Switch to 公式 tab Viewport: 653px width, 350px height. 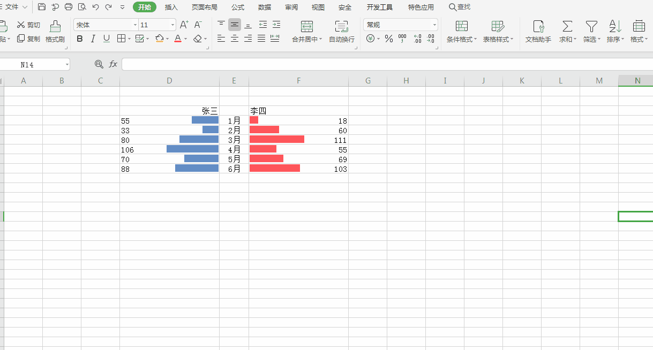tap(238, 7)
